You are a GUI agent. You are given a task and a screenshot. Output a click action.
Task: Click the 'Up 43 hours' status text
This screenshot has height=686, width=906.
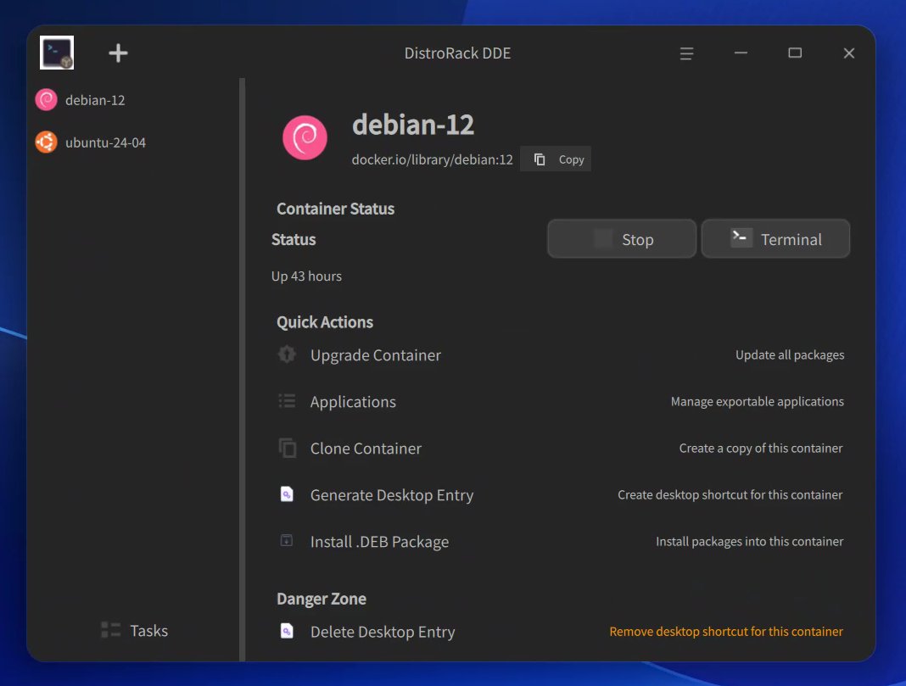(306, 276)
